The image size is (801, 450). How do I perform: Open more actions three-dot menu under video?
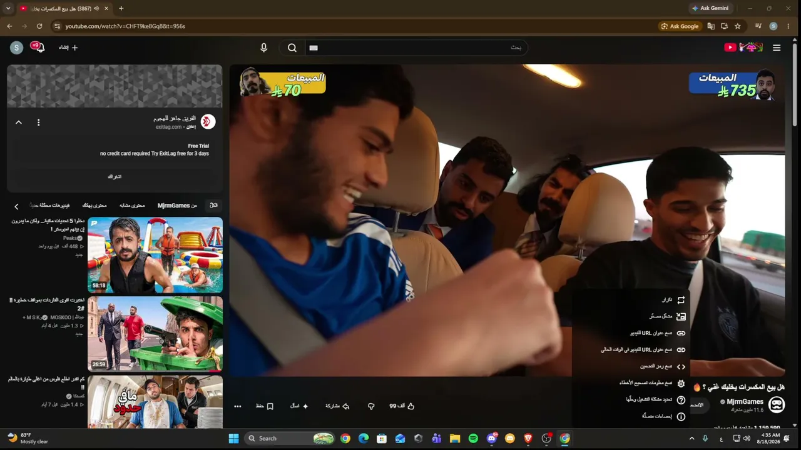tap(238, 406)
